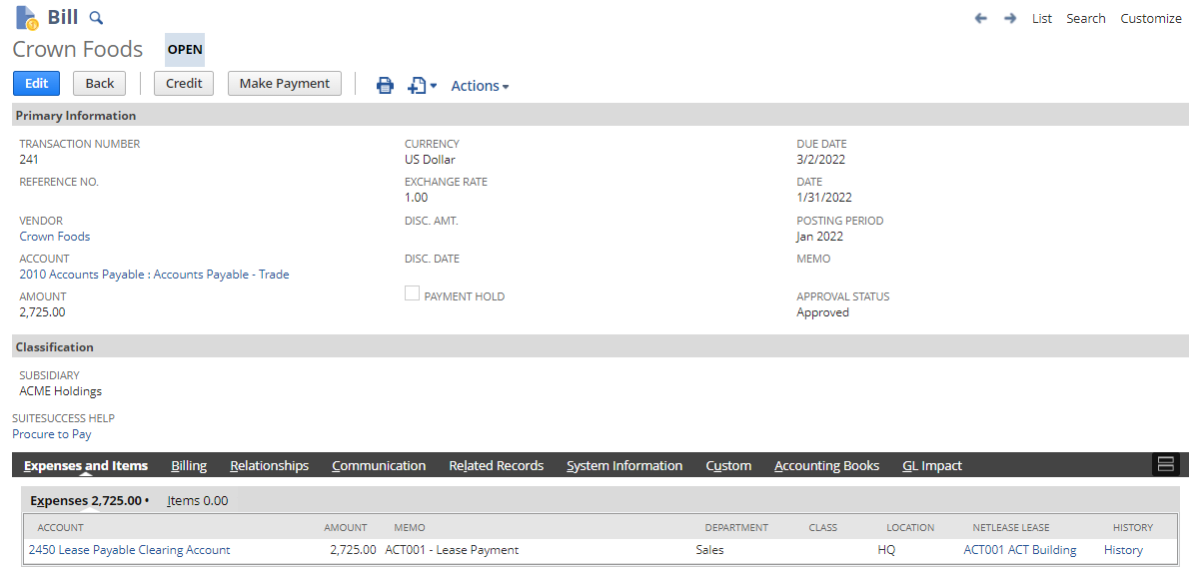Click the Credit button
Image resolution: width=1193 pixels, height=569 pixels.
184,84
